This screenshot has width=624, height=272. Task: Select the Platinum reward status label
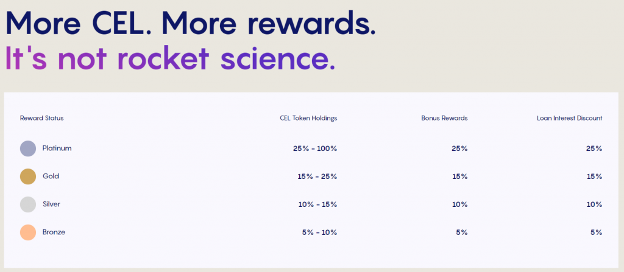tap(57, 148)
